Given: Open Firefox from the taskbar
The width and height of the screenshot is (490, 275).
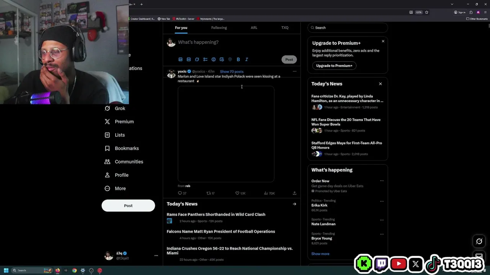Looking at the screenshot, I should coord(57,271).
